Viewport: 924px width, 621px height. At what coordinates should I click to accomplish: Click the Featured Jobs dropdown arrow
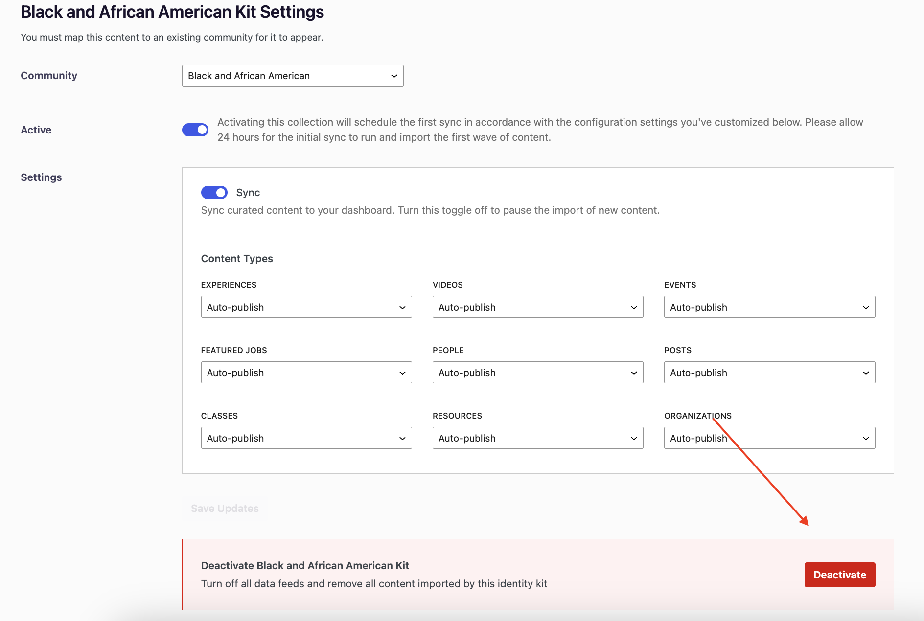[403, 372]
